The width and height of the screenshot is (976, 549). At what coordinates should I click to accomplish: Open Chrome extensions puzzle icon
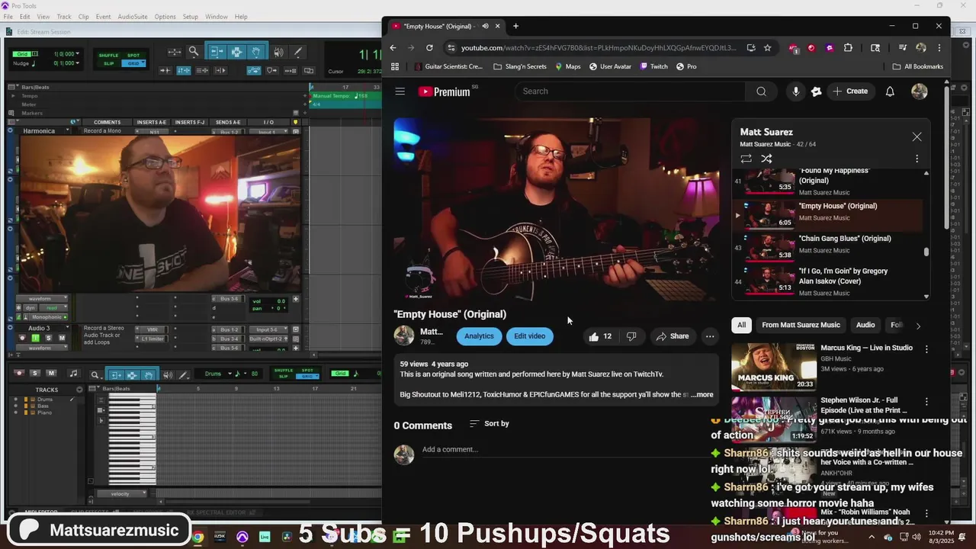(848, 47)
